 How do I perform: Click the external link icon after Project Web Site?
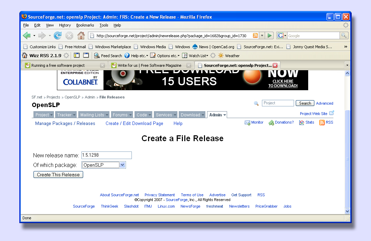[x=332, y=113]
